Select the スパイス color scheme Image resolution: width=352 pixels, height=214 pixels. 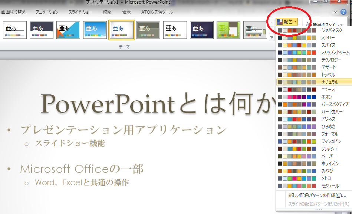tap(314, 45)
